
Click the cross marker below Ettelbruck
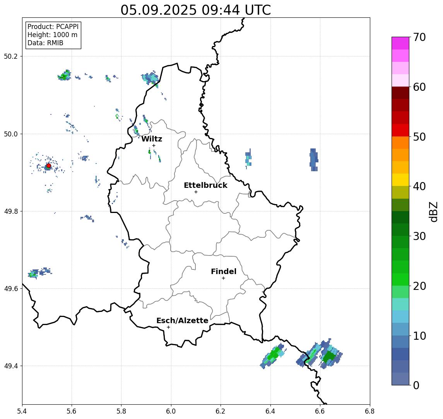(x=196, y=192)
